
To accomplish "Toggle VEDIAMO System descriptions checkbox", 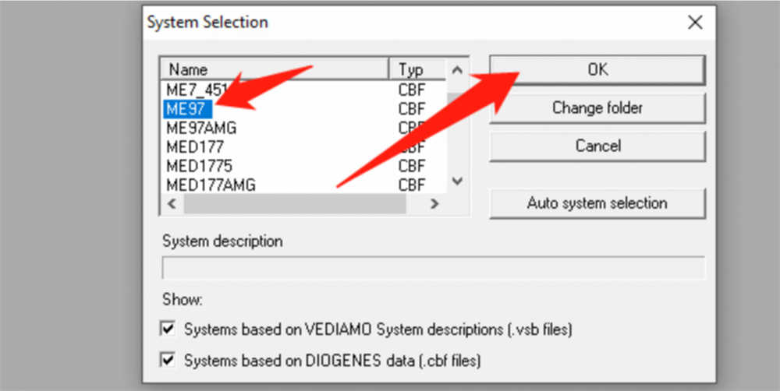I will click(x=168, y=329).
